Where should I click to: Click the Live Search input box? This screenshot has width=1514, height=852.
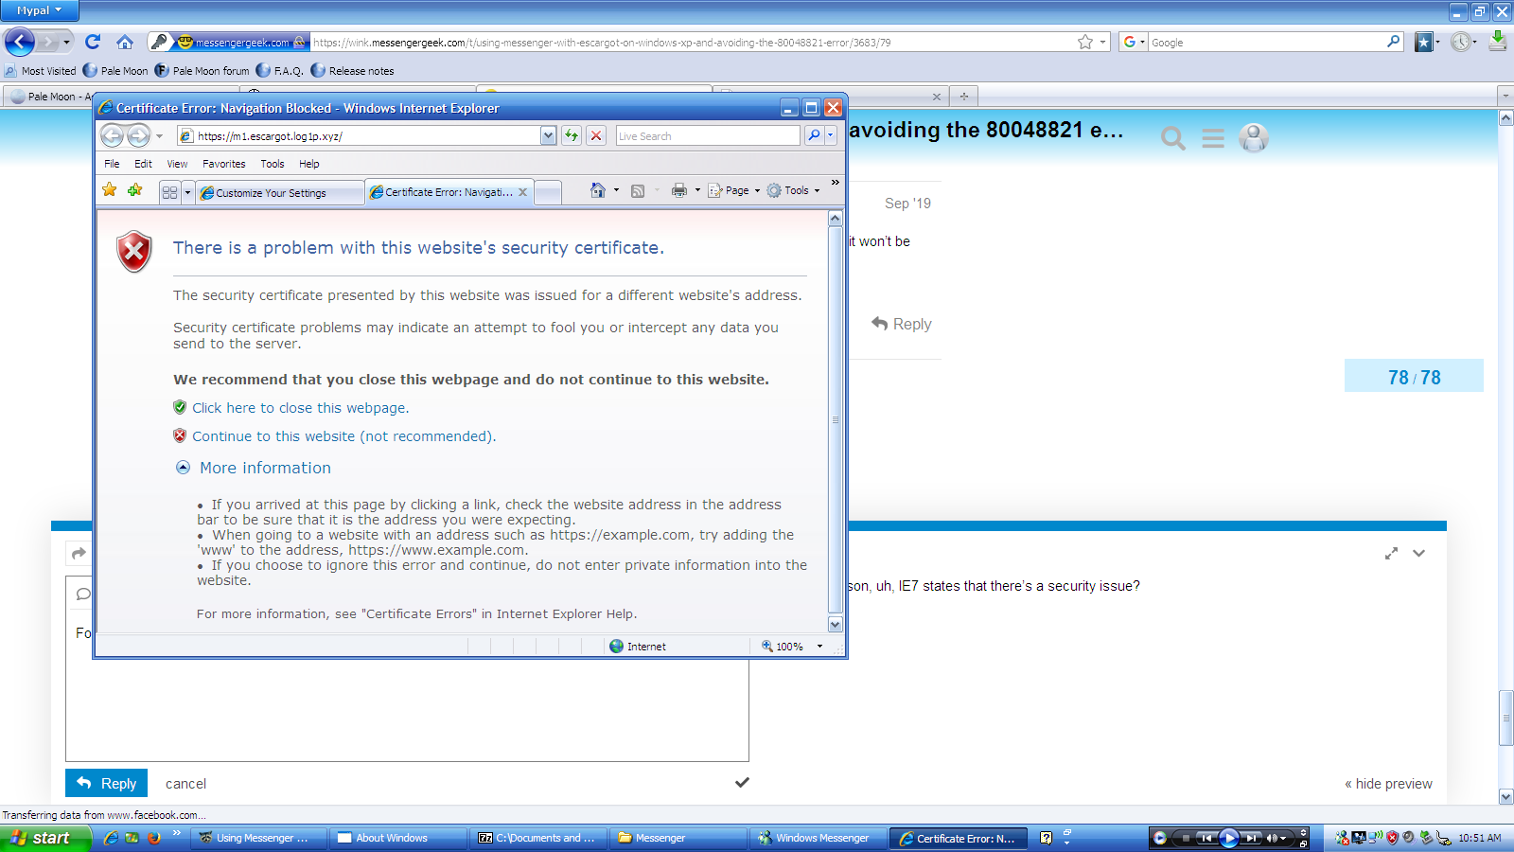pyautogui.click(x=707, y=136)
